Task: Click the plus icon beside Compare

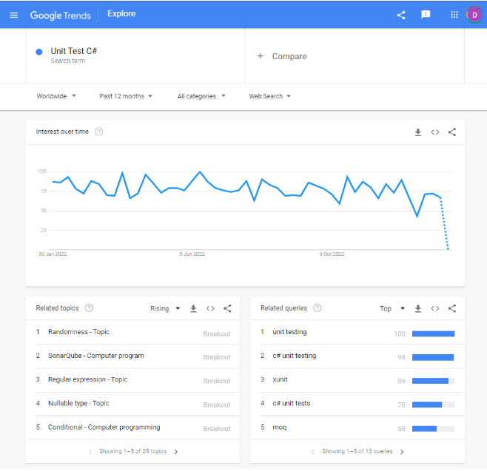Action: click(261, 56)
